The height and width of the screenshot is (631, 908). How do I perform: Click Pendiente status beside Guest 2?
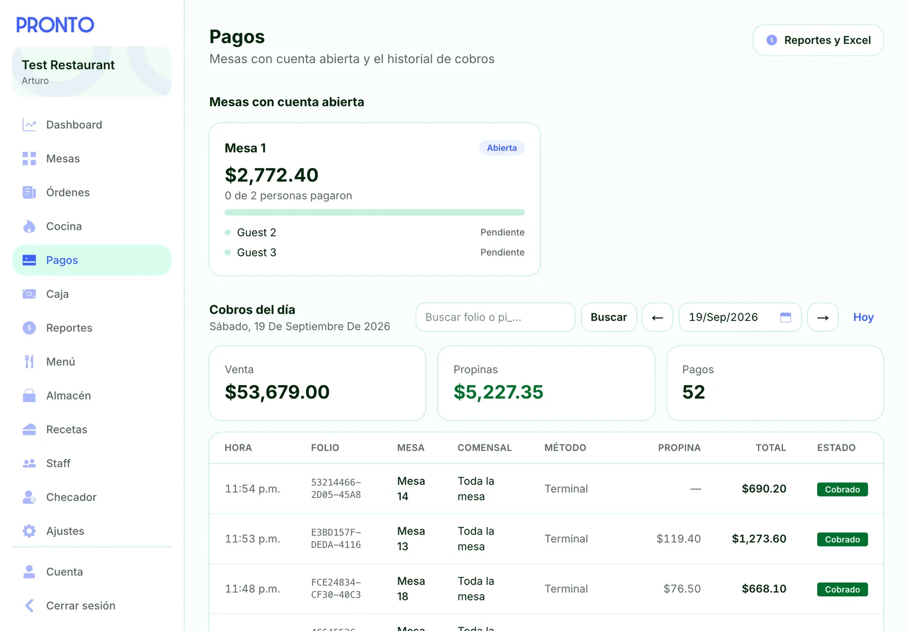[x=502, y=232]
